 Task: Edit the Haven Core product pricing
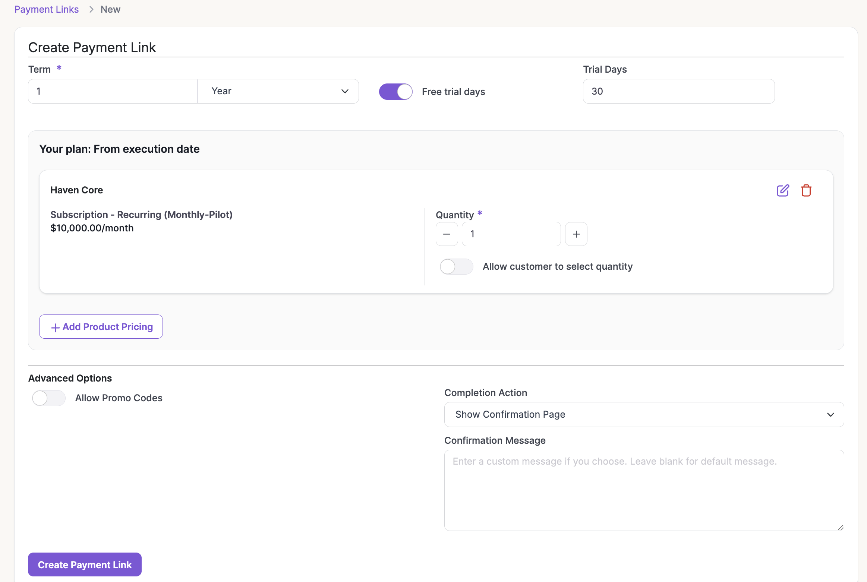tap(782, 190)
